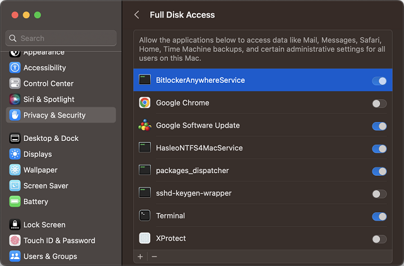This screenshot has height=266, width=404.
Task: Select the BitlockerAnywhereService row label
Action: pyautogui.click(x=201, y=80)
